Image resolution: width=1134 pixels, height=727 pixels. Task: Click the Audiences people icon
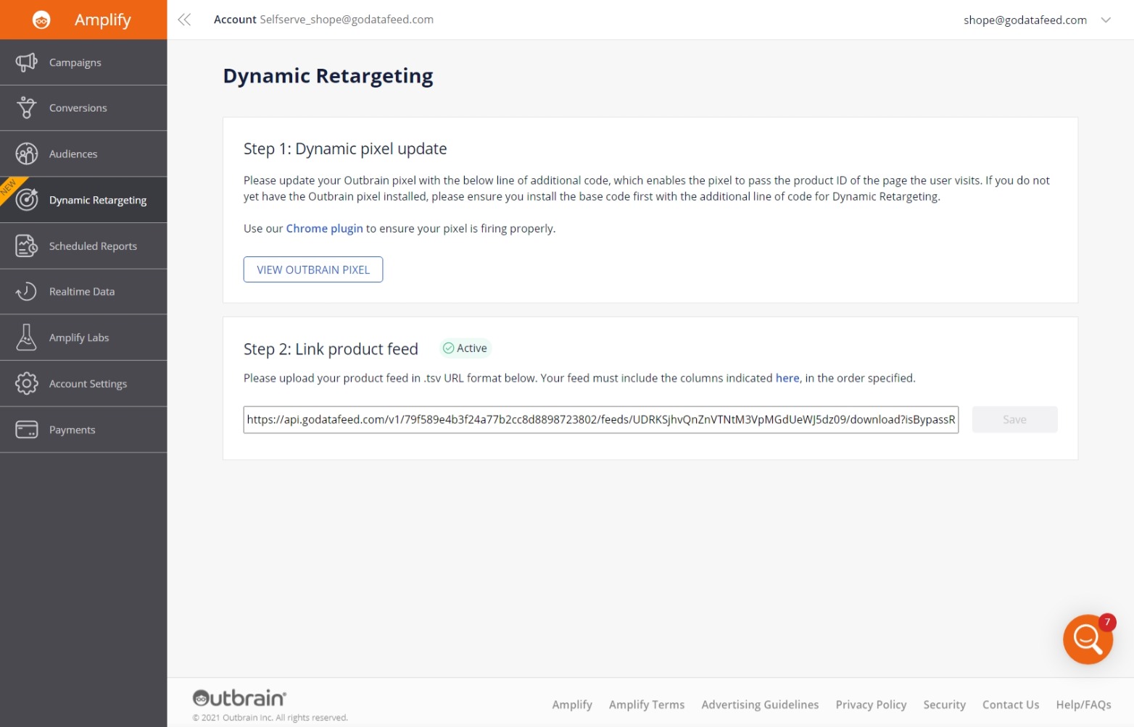[26, 154]
